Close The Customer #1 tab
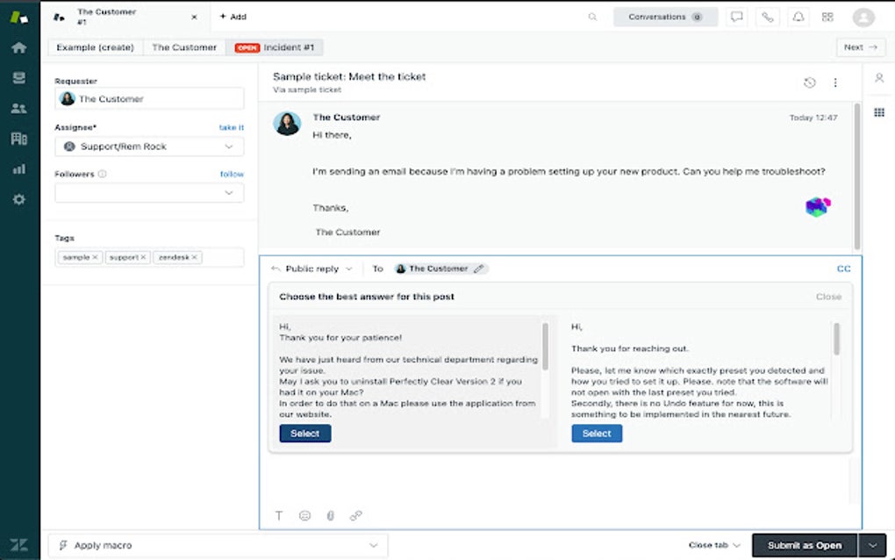 (194, 18)
